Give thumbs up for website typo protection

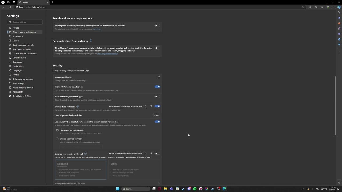point(146,106)
